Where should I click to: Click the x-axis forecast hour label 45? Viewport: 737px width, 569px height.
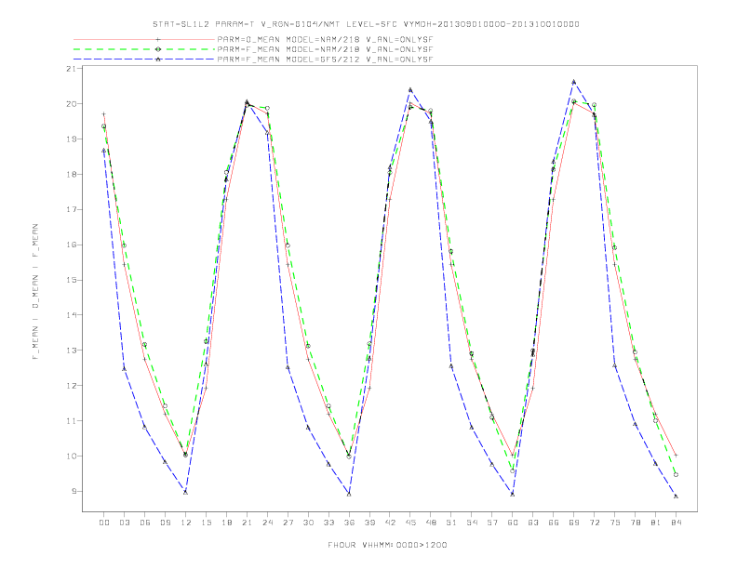point(410,523)
